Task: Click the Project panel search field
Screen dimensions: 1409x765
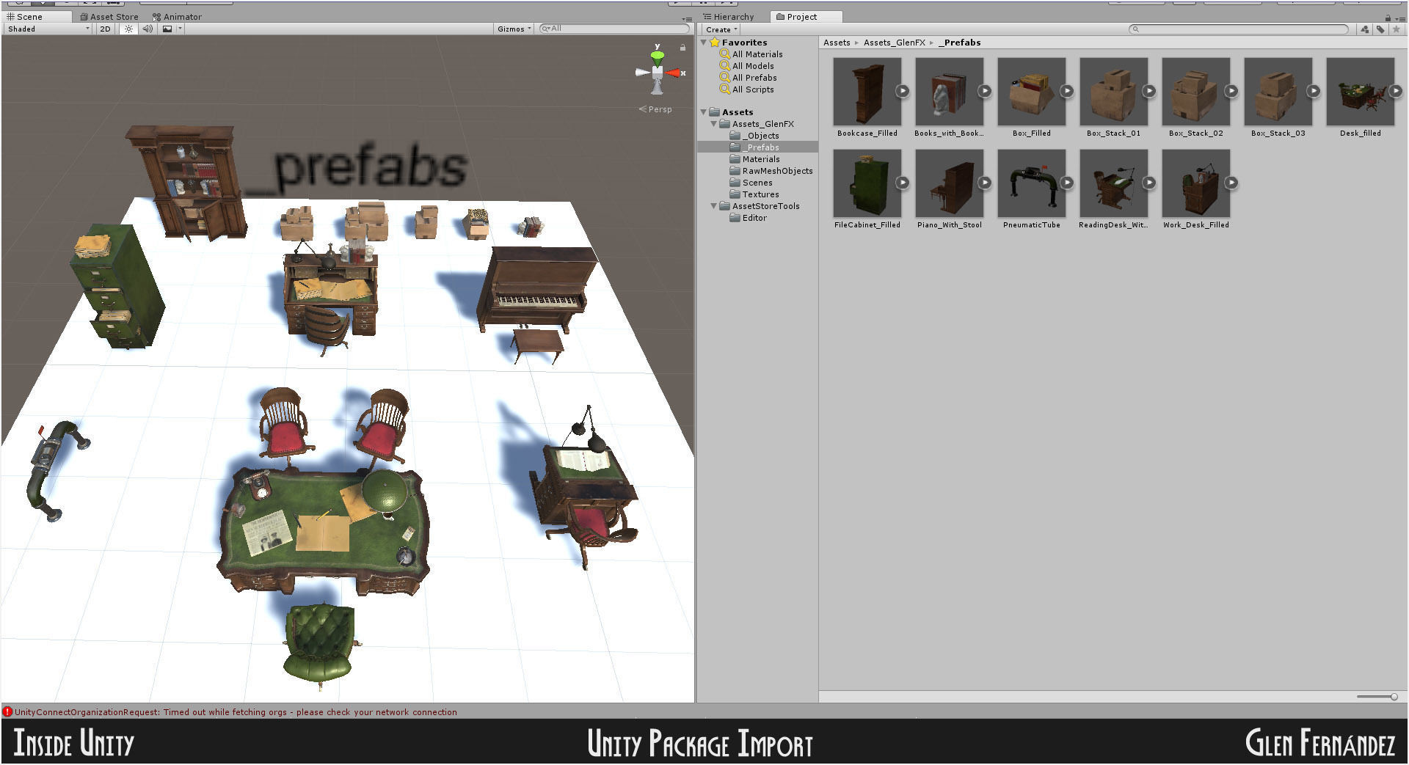Action: pos(1239,29)
